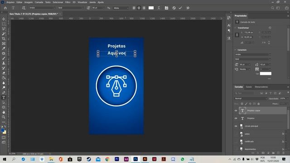Screen dimensions: 290x163
Task: Click the foreground color swatch
Action: pos(2,130)
